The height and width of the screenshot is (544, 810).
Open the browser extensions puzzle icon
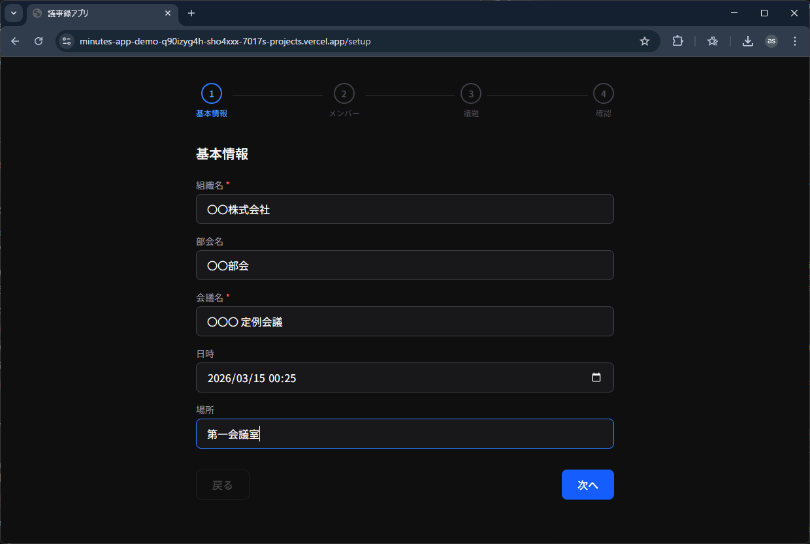pos(677,41)
